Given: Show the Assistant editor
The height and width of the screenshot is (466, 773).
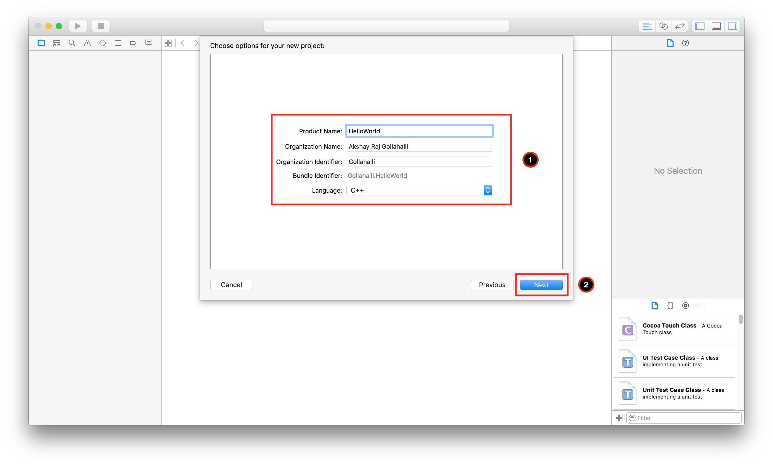Looking at the screenshot, I should point(663,26).
